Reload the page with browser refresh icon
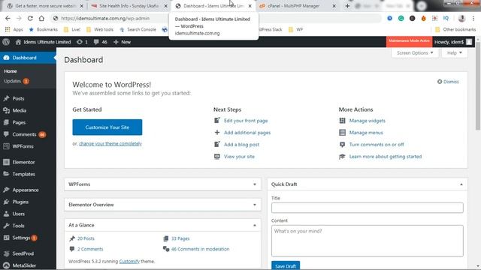The image size is (481, 270). pyautogui.click(x=30, y=18)
